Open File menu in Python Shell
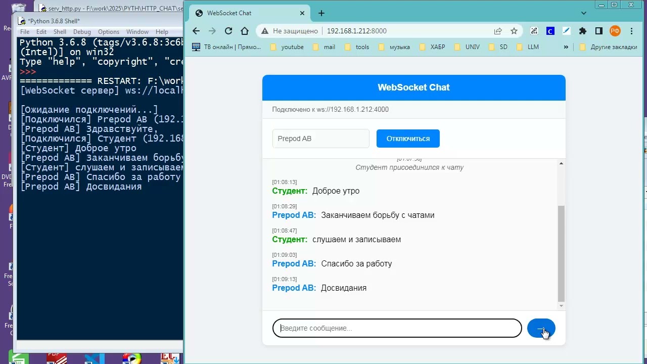This screenshot has width=647, height=364. pyautogui.click(x=25, y=32)
